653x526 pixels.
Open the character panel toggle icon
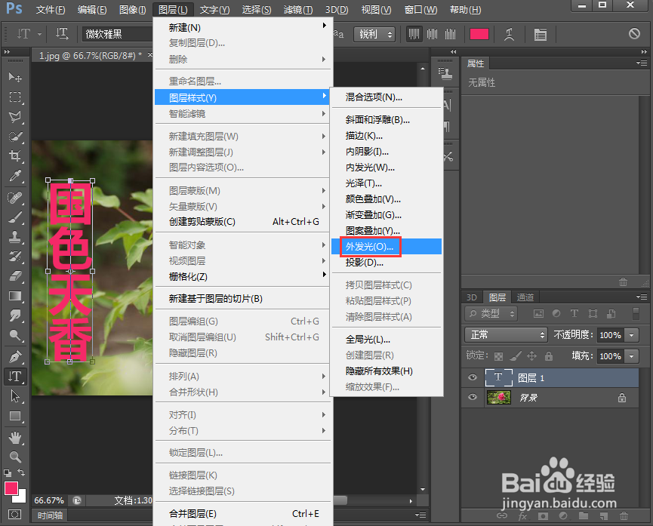pyautogui.click(x=541, y=34)
